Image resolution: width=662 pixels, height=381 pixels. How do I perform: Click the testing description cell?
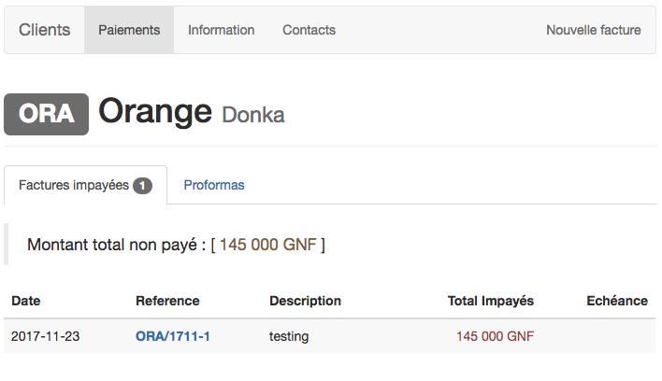tap(289, 336)
